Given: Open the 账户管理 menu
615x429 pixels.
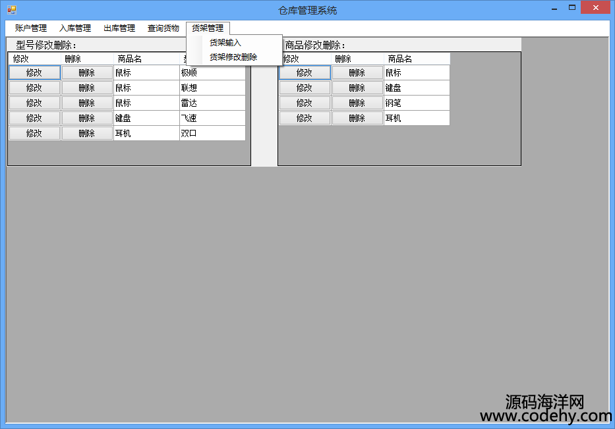Looking at the screenshot, I should tap(30, 28).
